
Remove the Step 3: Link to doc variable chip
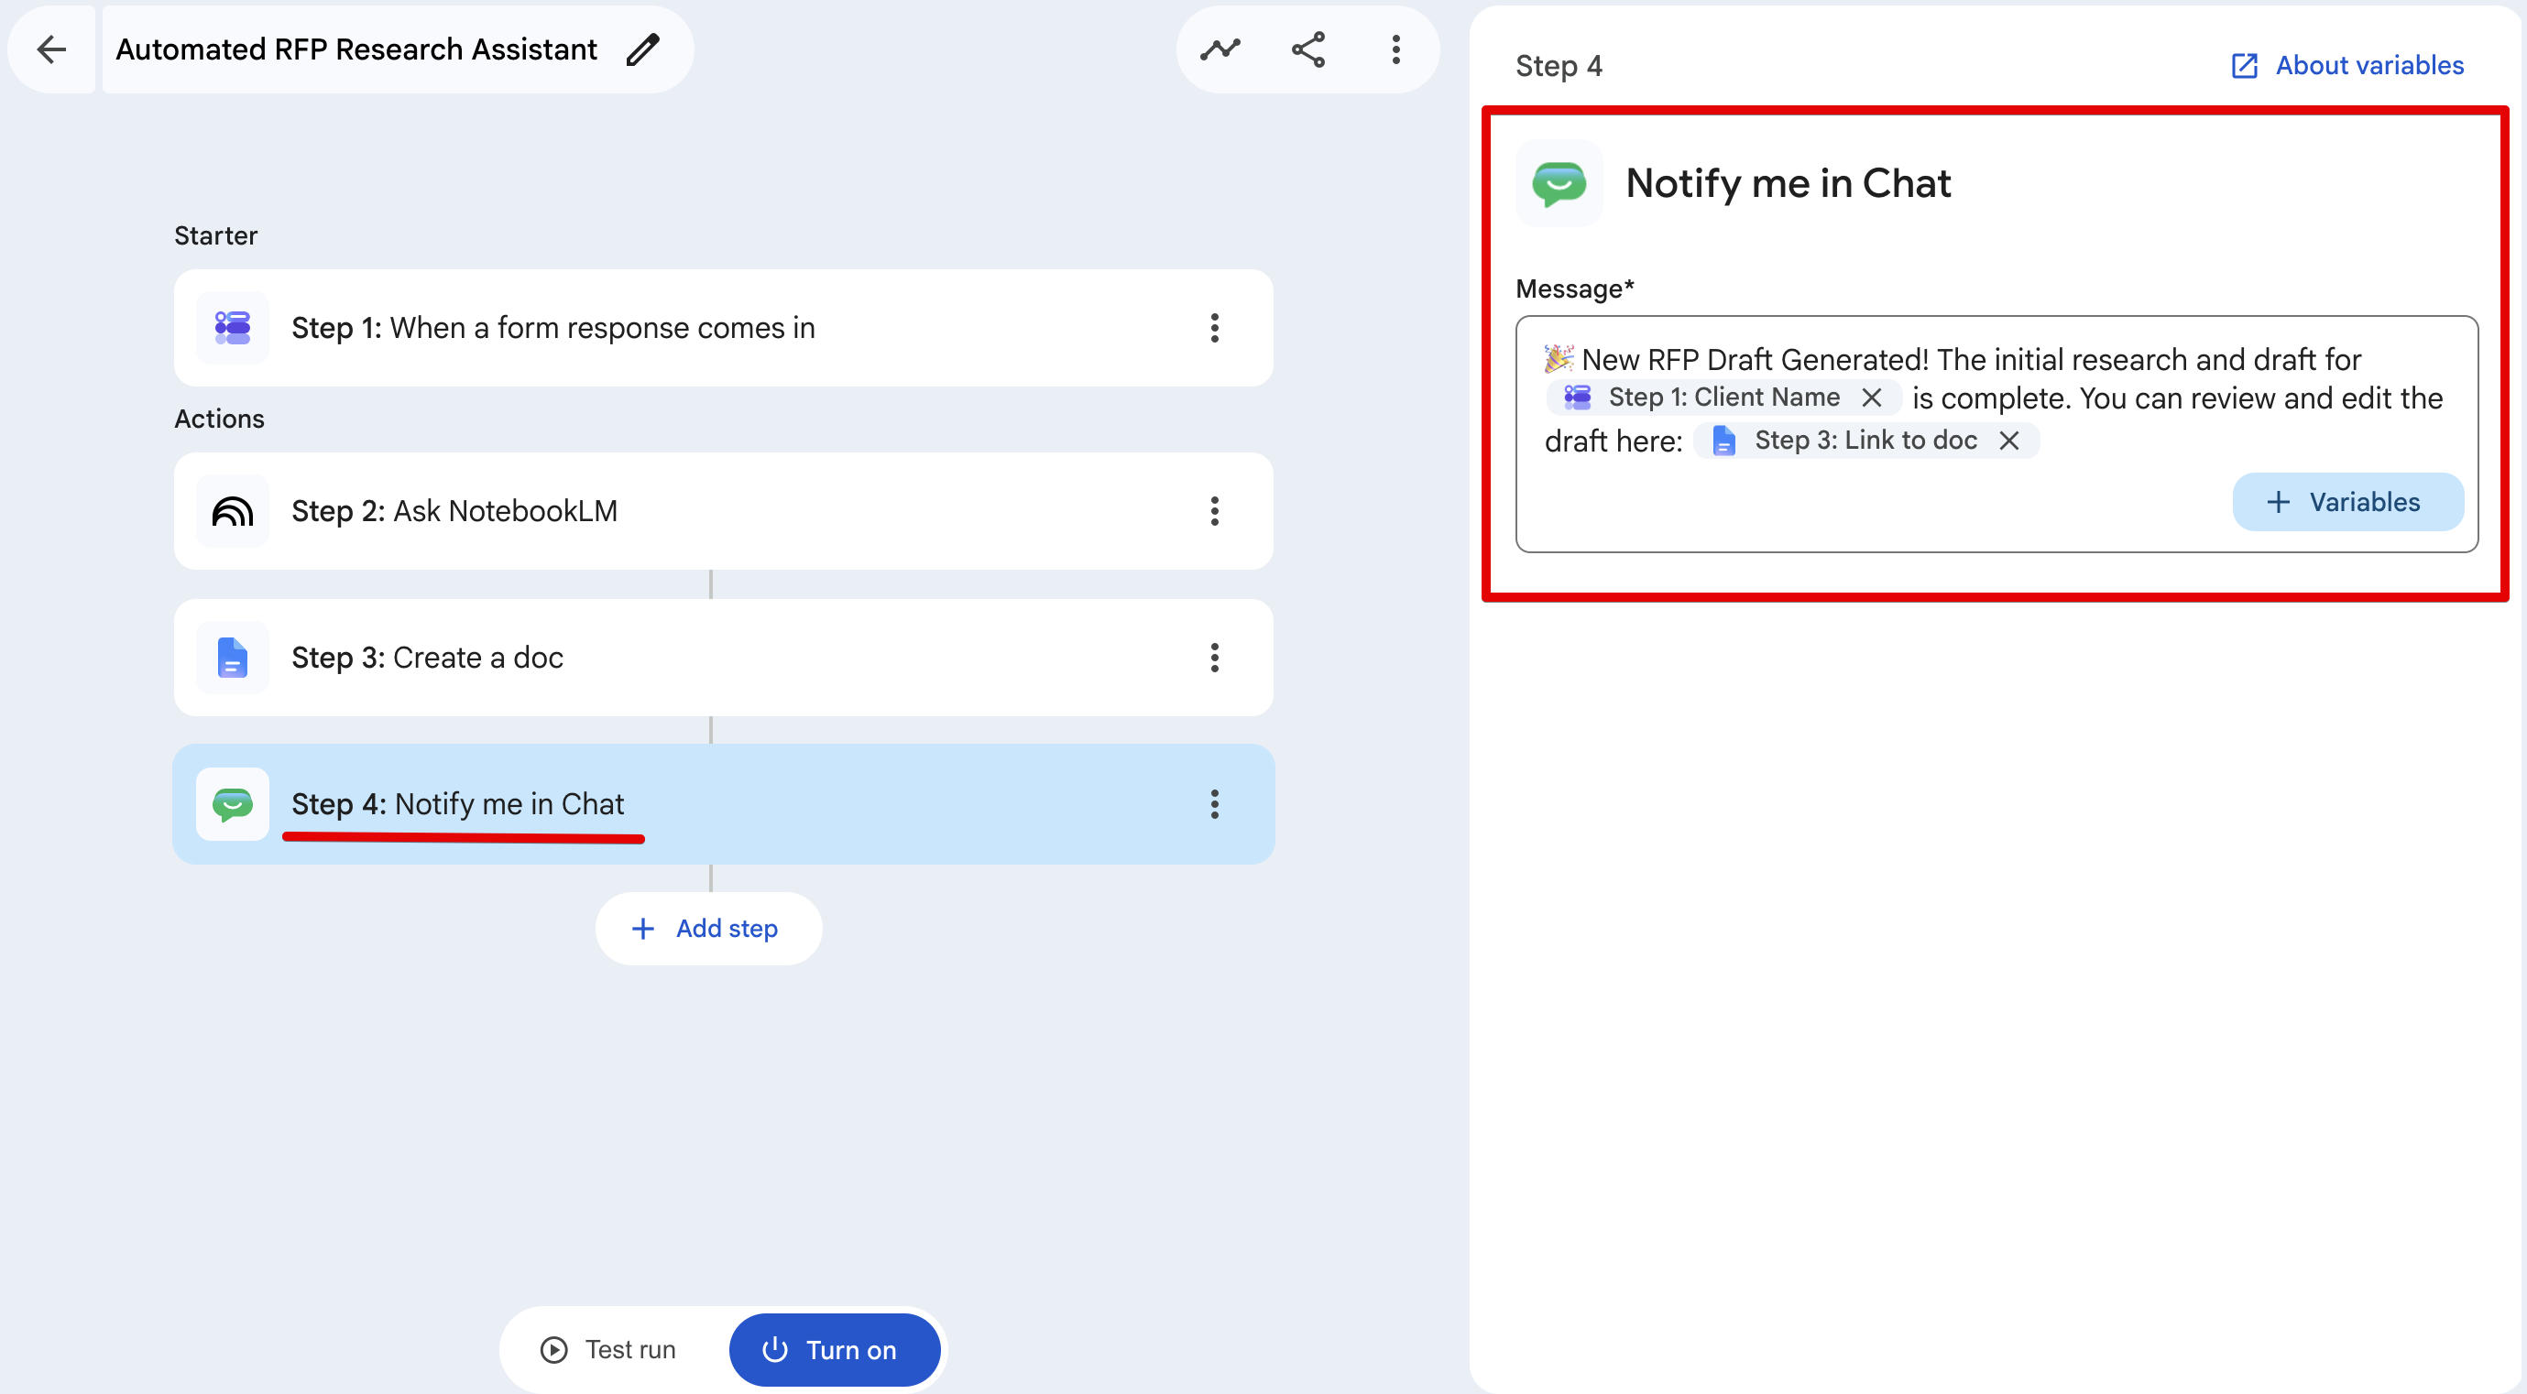pyautogui.click(x=2009, y=441)
